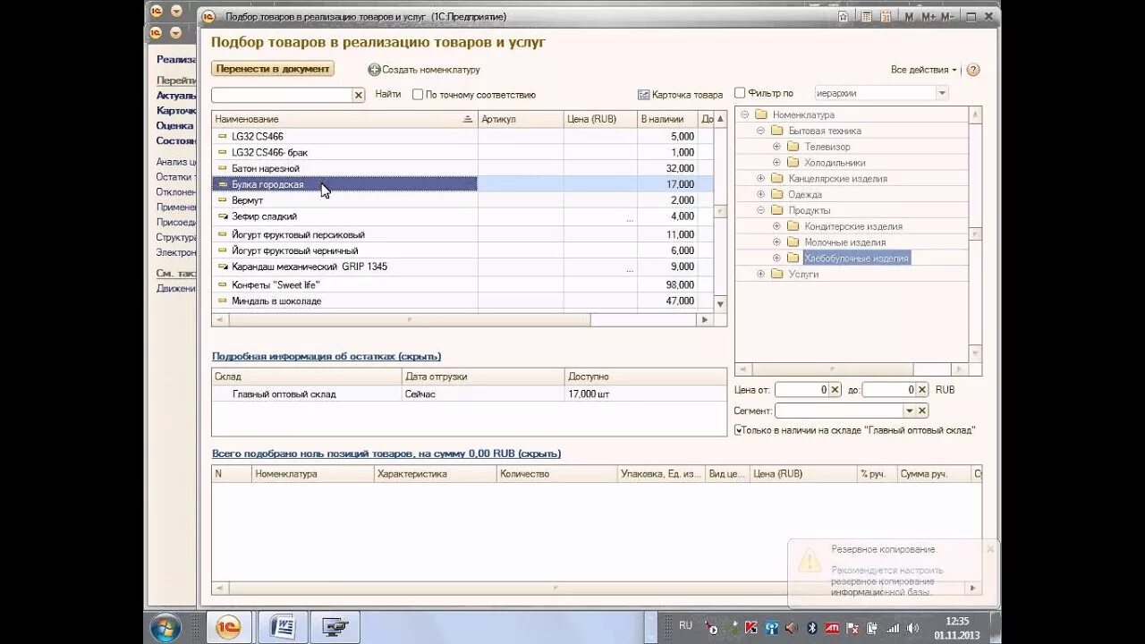
Task: Click Найти button
Action: point(388,94)
